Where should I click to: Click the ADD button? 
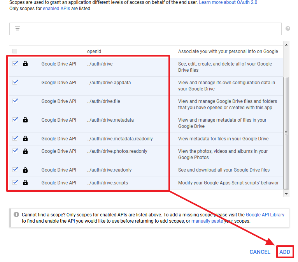click(285, 252)
